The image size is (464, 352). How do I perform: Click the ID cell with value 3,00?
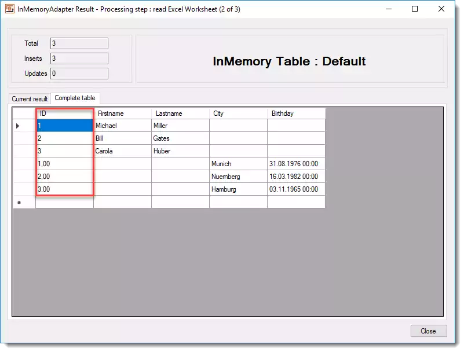click(x=64, y=189)
